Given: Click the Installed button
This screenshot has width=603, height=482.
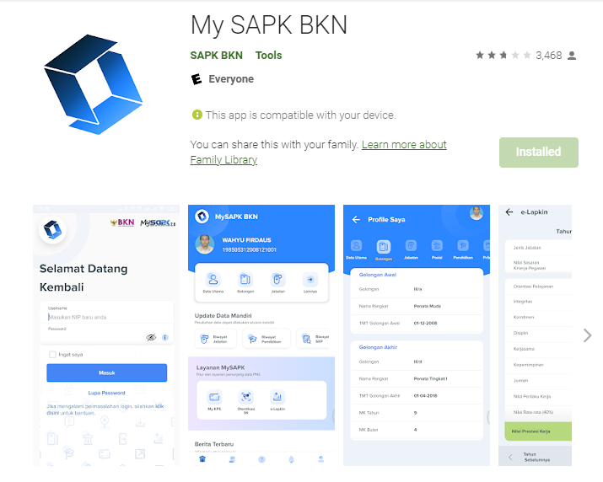Looking at the screenshot, I should (x=538, y=153).
